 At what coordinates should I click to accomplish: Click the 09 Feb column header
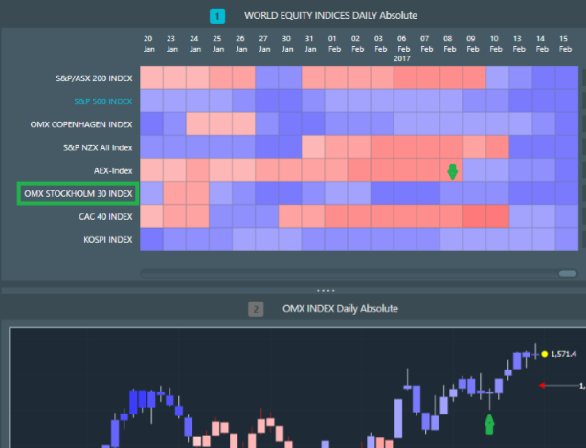pos(472,44)
